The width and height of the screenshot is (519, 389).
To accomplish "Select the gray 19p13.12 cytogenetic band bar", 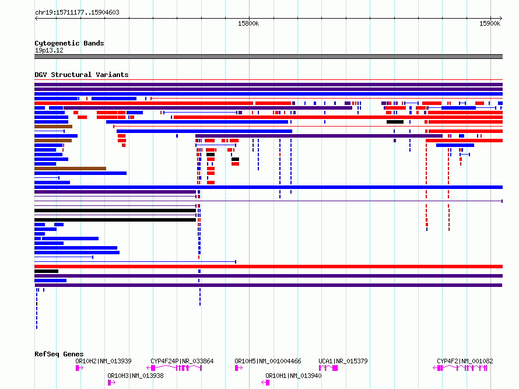I will point(268,57).
